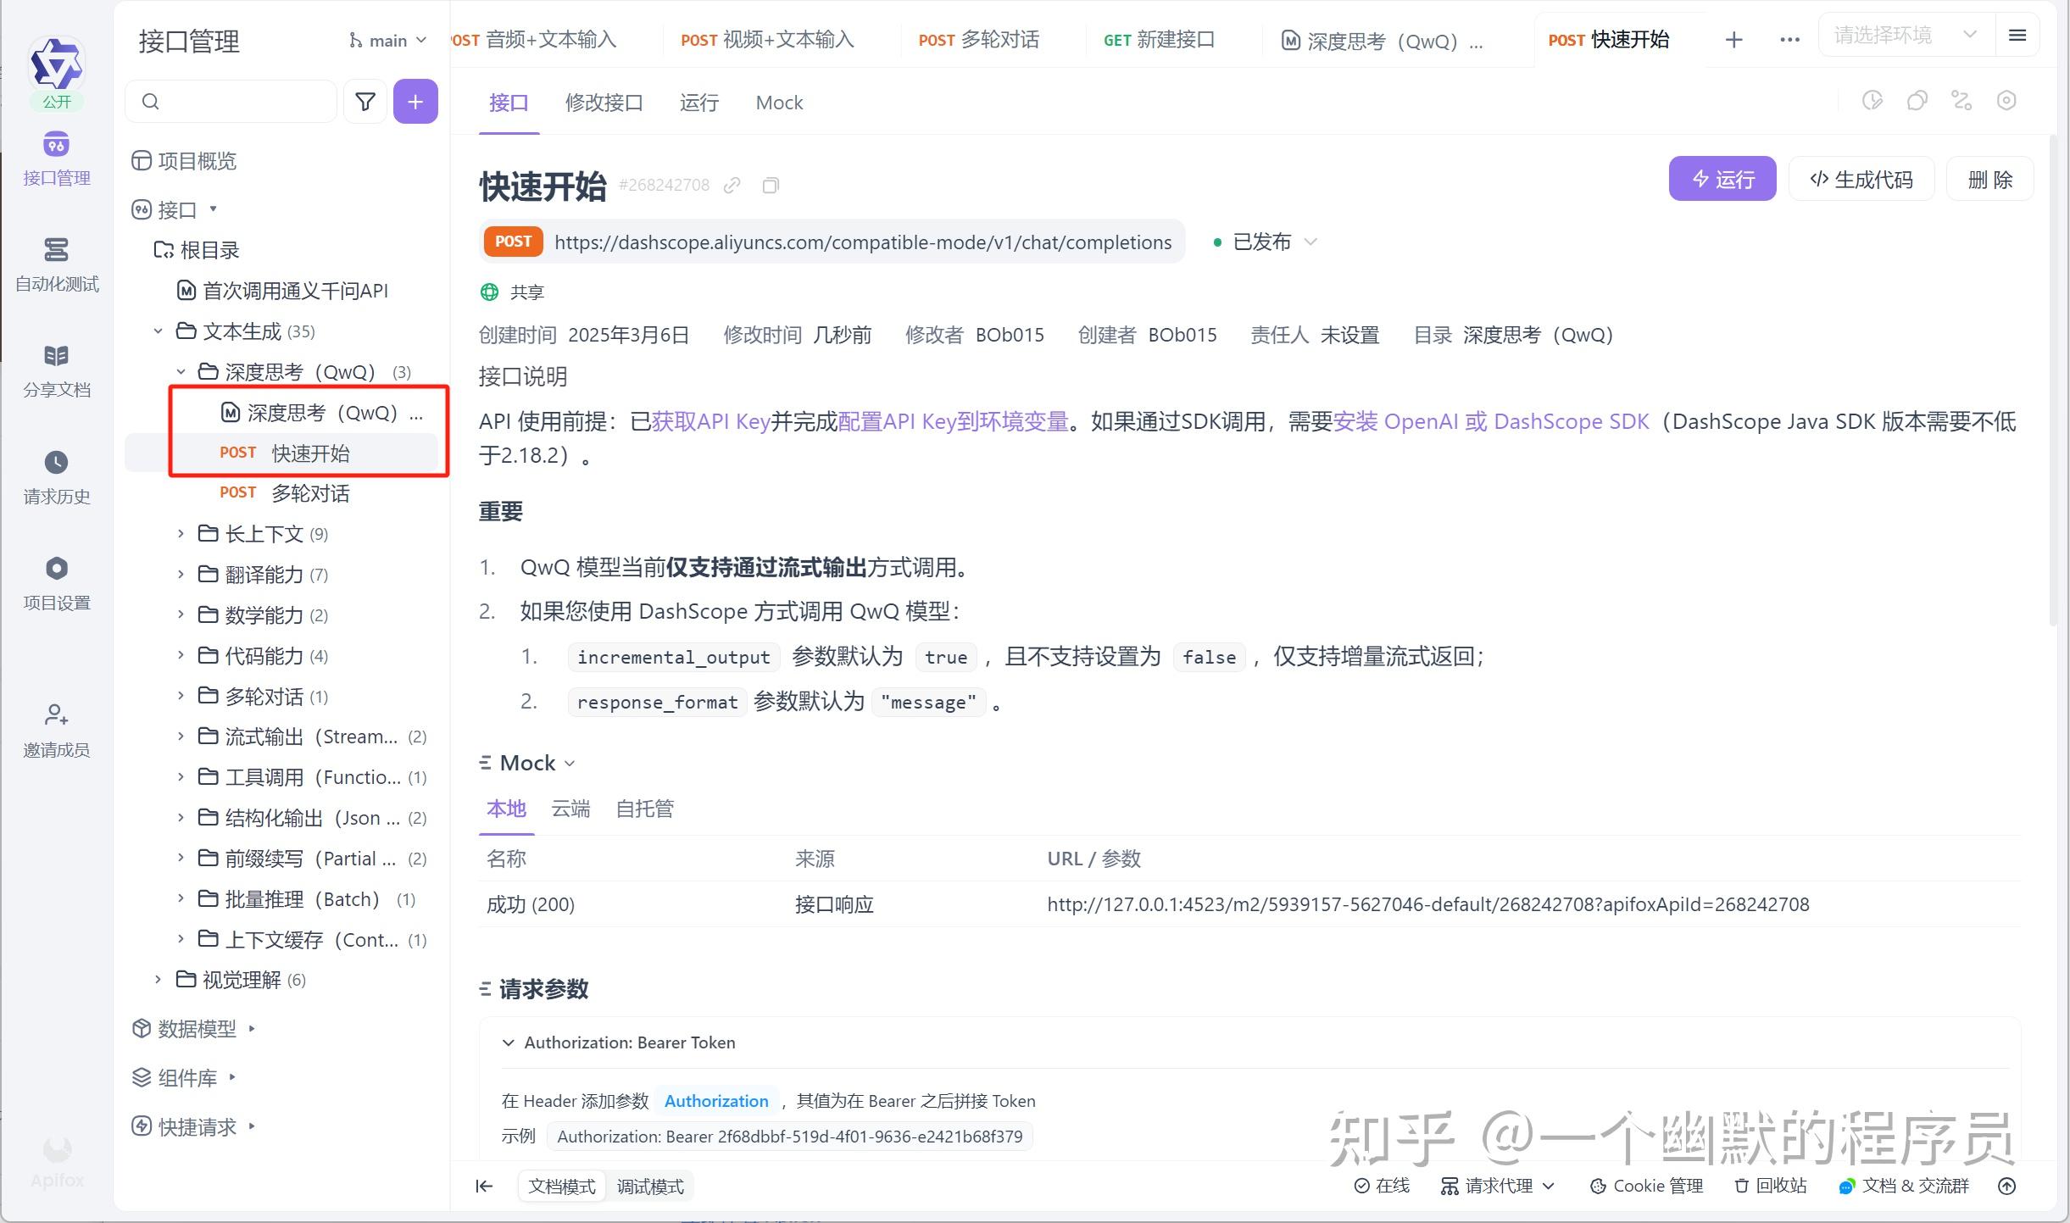The height and width of the screenshot is (1223, 2070).
Task: Open the main branch dropdown
Action: [x=387, y=40]
